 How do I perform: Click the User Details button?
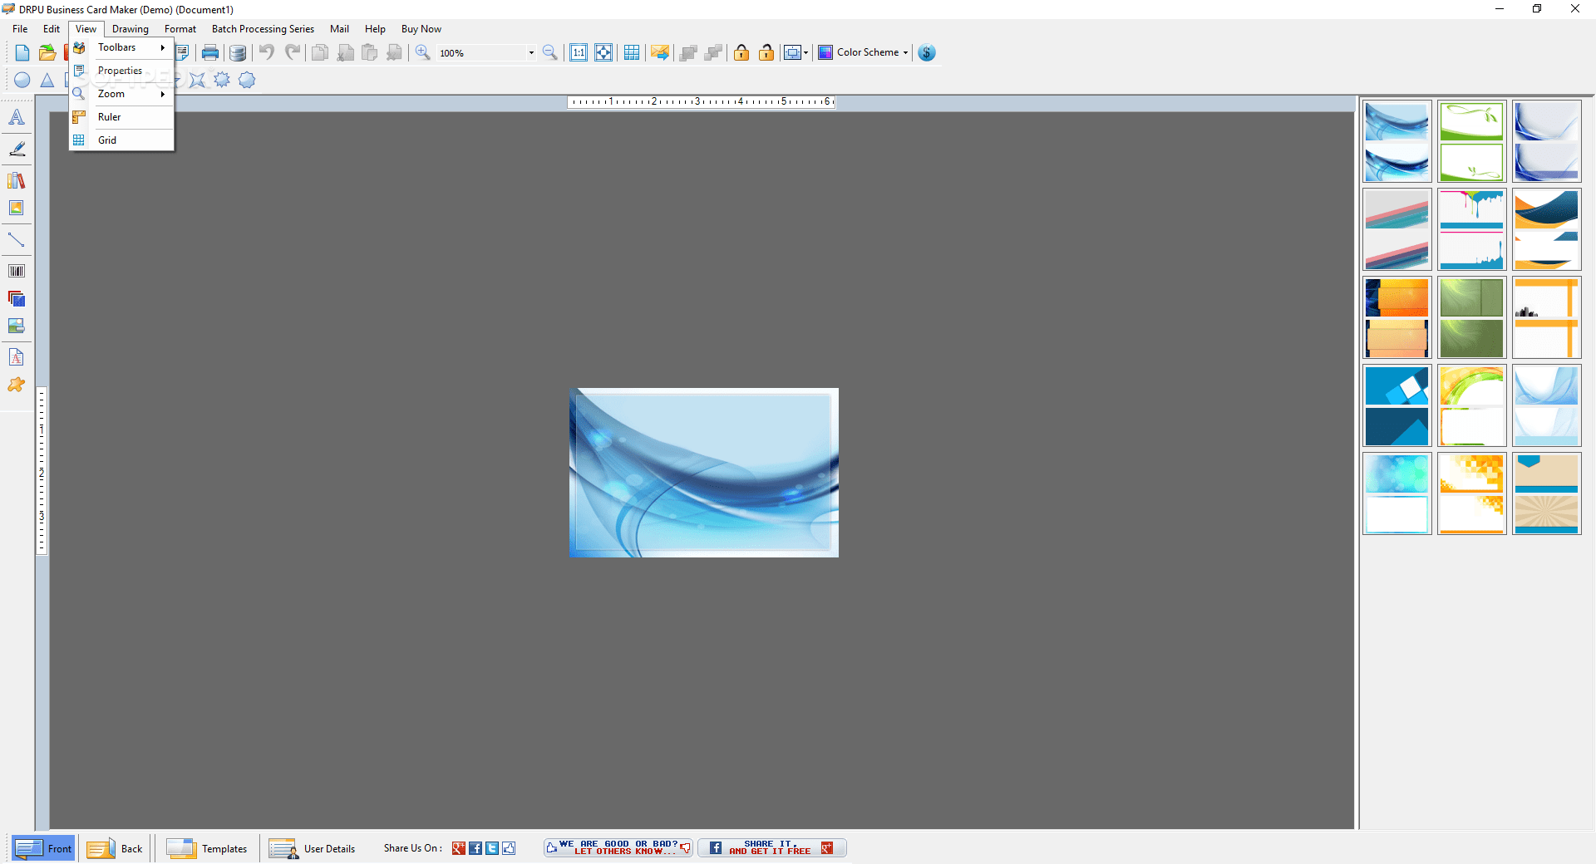(x=313, y=848)
